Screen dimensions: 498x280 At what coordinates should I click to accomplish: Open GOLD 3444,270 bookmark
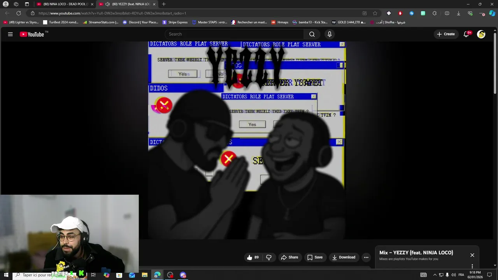348,22
